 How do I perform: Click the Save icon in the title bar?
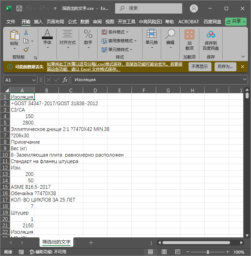[x=19, y=8]
